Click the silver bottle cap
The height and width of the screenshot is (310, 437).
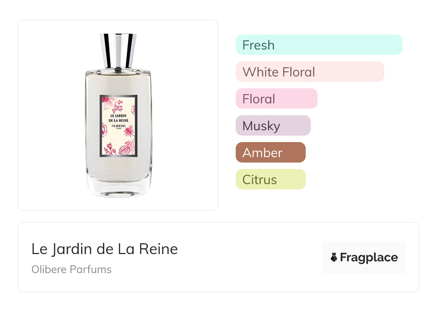tap(118, 50)
